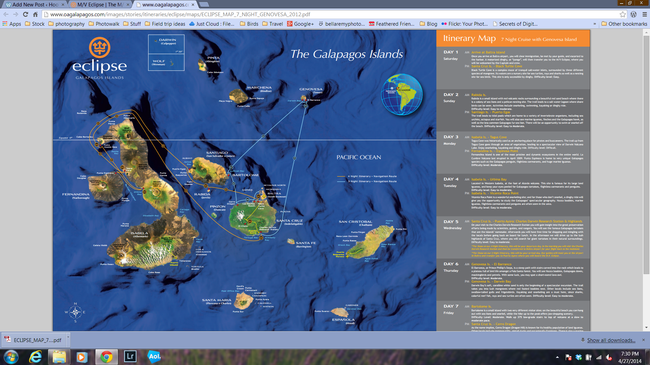Bookmark this page with star icon
Image resolution: width=650 pixels, height=365 pixels.
tap(623, 14)
